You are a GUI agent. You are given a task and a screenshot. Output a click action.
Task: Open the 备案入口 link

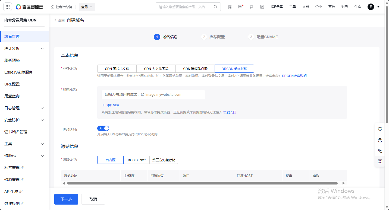230,112
